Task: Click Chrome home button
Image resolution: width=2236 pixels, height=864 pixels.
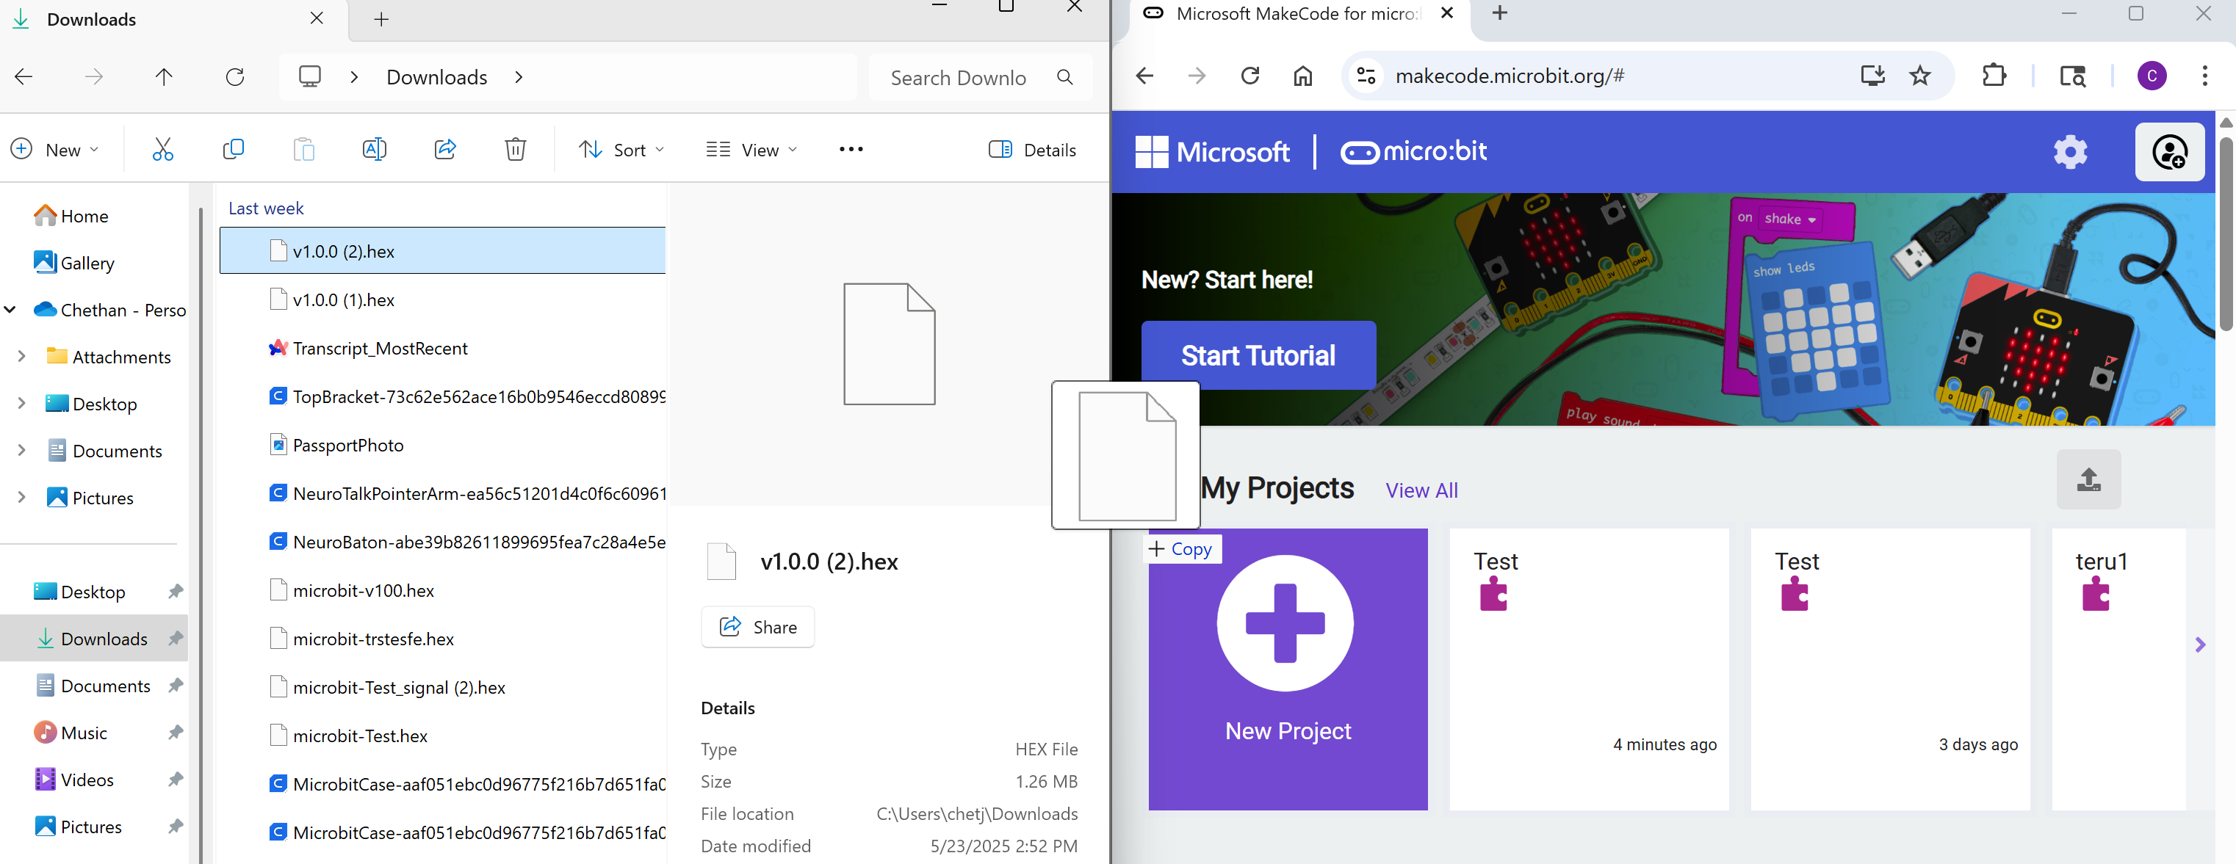Action: pyautogui.click(x=1303, y=76)
